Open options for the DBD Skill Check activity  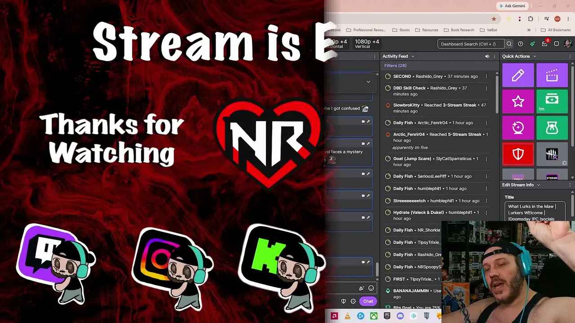pyautogui.click(x=486, y=88)
